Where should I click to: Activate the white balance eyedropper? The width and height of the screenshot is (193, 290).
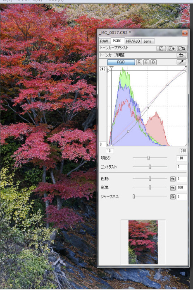(181, 62)
